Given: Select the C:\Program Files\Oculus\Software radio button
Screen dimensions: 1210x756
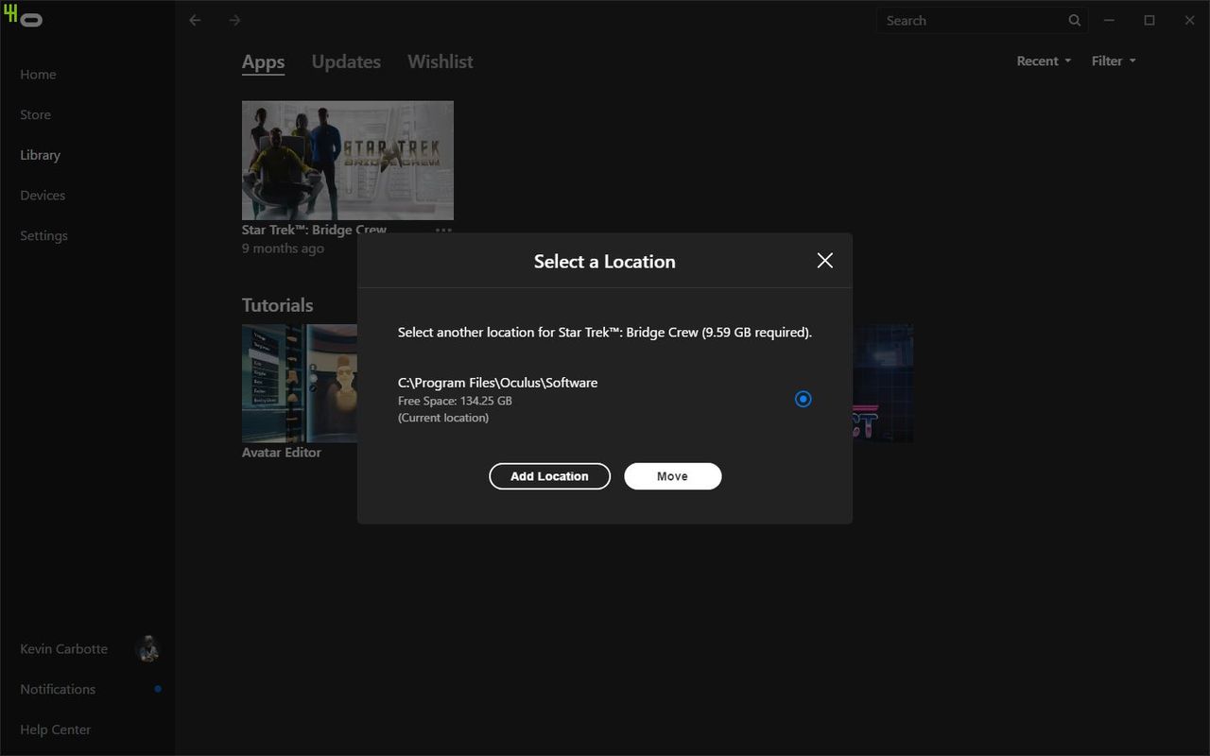Looking at the screenshot, I should pos(803,399).
